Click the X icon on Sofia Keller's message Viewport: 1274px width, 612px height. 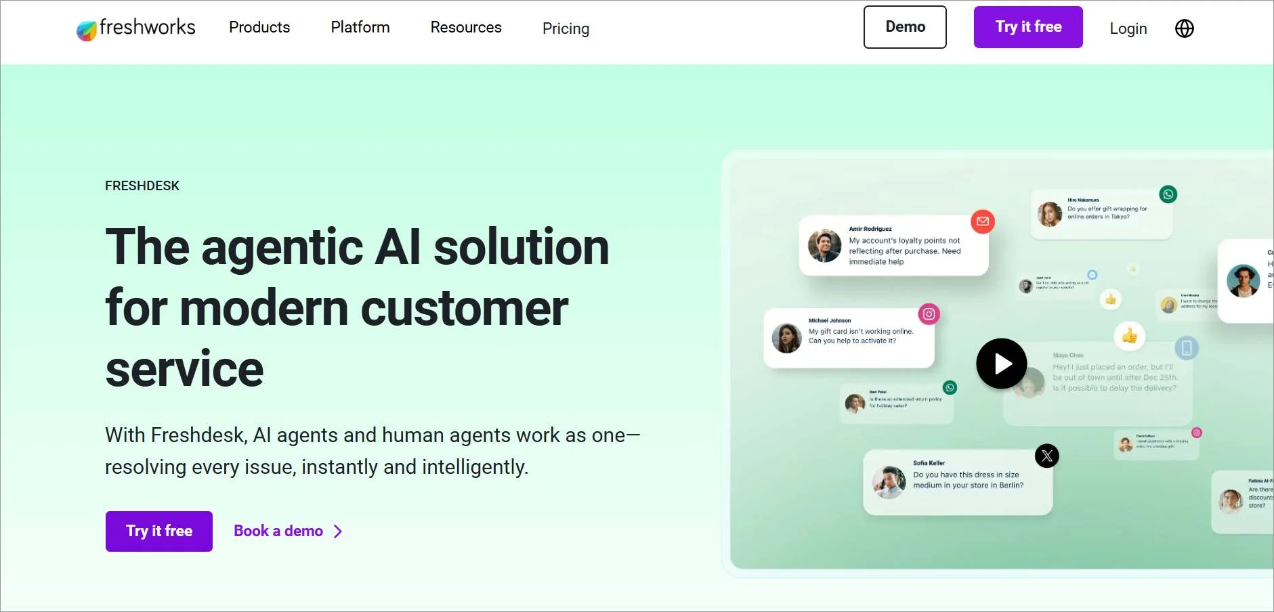[x=1047, y=456]
